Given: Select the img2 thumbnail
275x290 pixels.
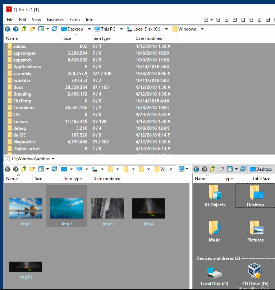Looking at the screenshot, I should coord(67,208).
